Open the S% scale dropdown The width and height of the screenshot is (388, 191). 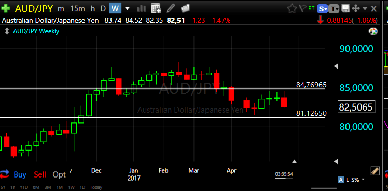357,180
